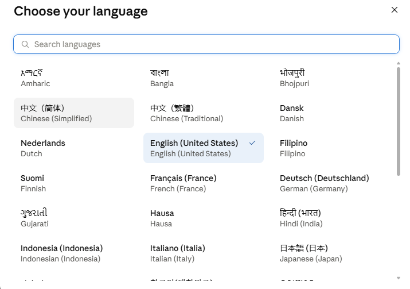Focus the Search languages field
410x289 pixels.
click(206, 44)
